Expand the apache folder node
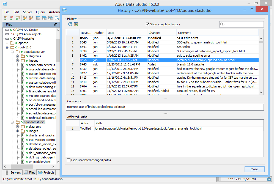 coord(7,43)
